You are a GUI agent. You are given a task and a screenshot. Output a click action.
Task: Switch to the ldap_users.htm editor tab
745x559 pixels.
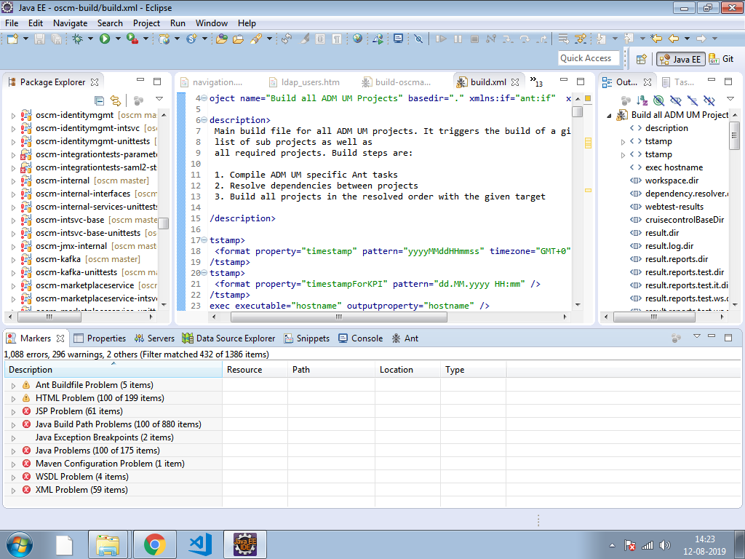(x=305, y=82)
